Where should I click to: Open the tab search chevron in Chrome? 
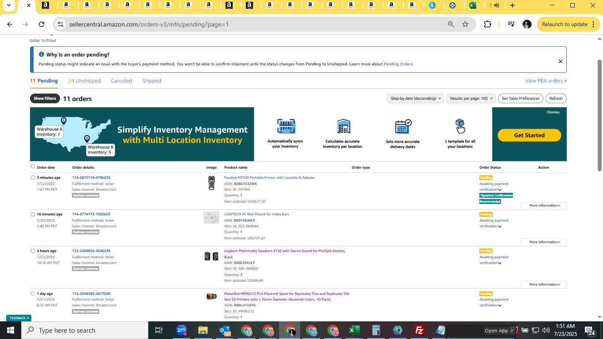coord(8,5)
